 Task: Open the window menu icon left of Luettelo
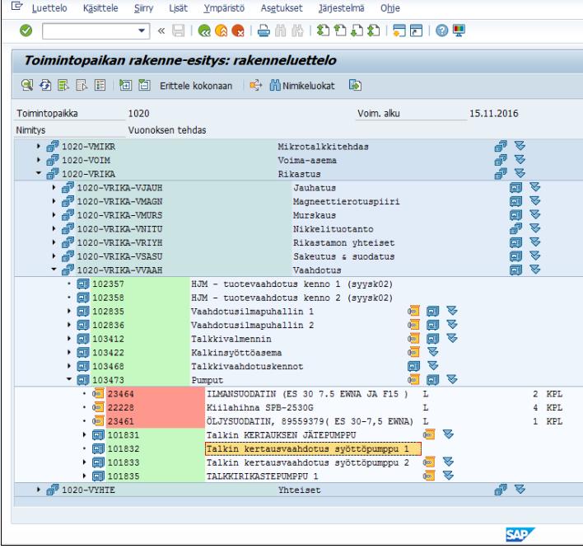17,7
